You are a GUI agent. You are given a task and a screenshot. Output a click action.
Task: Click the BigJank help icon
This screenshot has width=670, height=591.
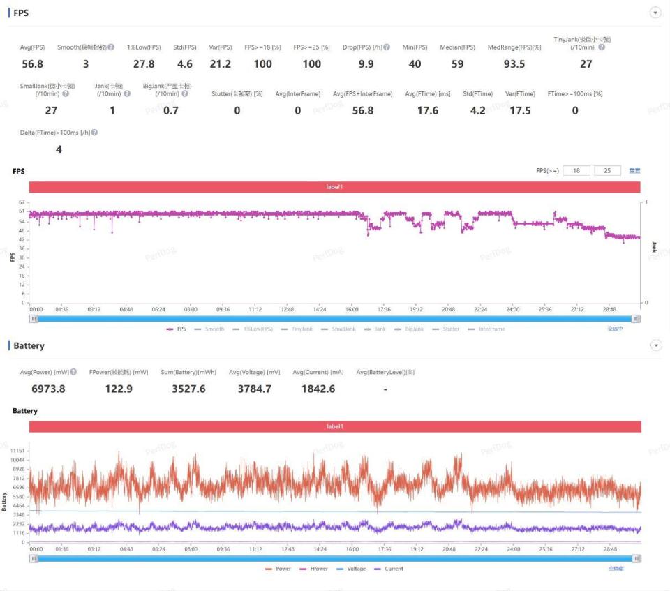pyautogui.click(x=184, y=93)
